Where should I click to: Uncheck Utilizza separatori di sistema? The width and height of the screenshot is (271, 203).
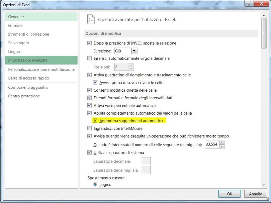click(89, 153)
